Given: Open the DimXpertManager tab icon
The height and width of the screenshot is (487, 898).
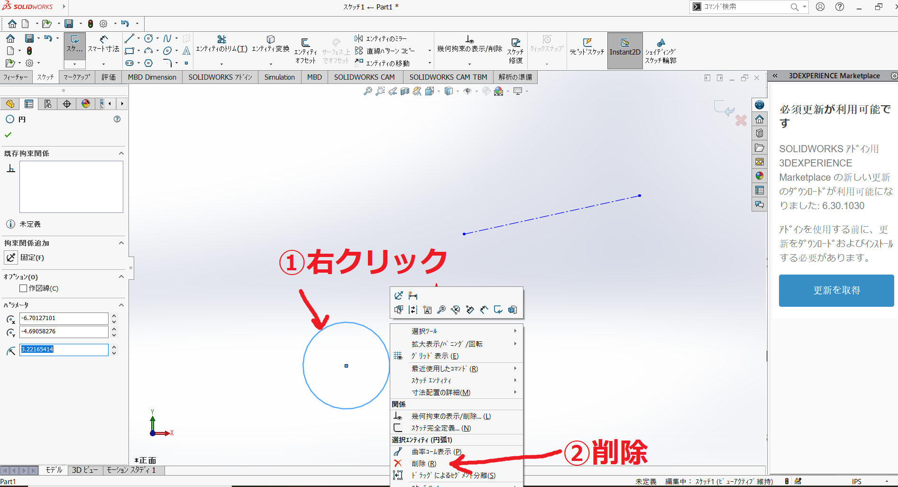Looking at the screenshot, I should tap(67, 104).
